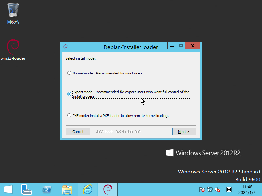Image resolution: width=262 pixels, height=196 pixels.
Task: Maximize the Debian-Installer loader window
Action: [x=181, y=46]
